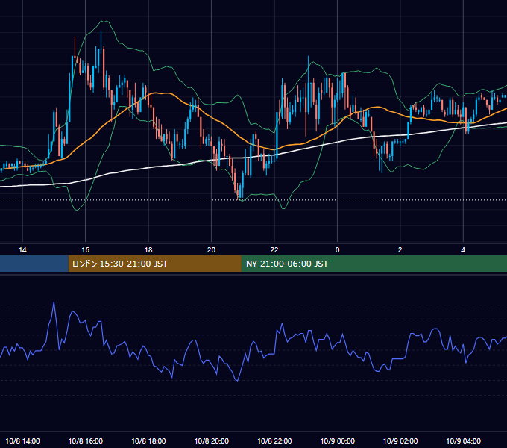Click the 10/9 00:00 label on the indicator axis
The width and height of the screenshot is (507, 448).
tap(337, 441)
